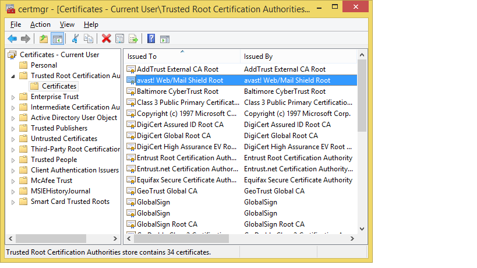The width and height of the screenshot is (477, 268).
Task: Open the View menu
Action: [67, 24]
